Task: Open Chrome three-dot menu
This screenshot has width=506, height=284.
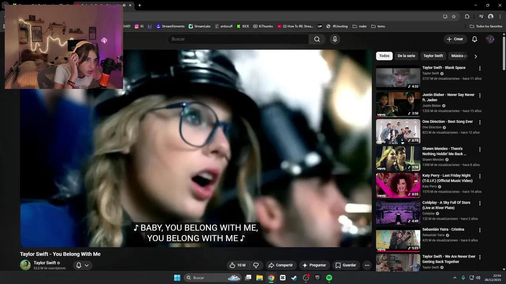Action: [x=500, y=17]
